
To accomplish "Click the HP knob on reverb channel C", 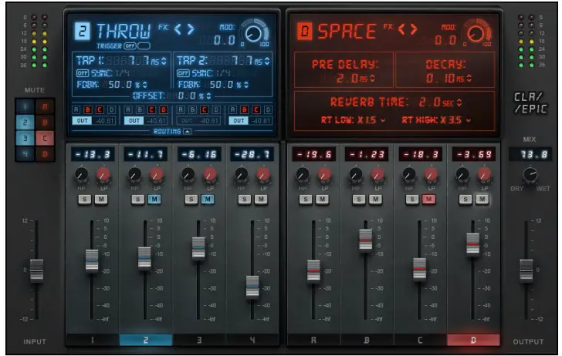I will click(x=409, y=175).
